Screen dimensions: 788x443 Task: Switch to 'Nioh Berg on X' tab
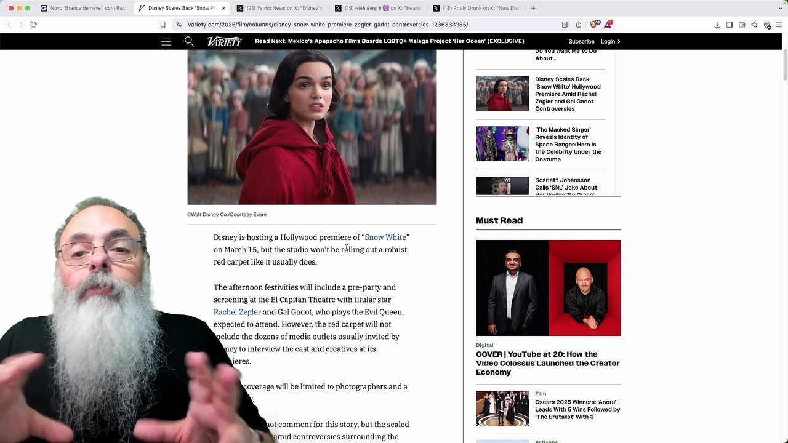(378, 8)
